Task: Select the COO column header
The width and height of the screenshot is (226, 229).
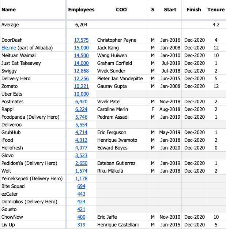Action: (121, 10)
